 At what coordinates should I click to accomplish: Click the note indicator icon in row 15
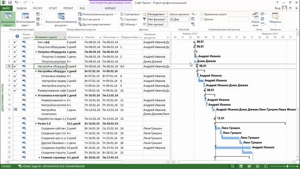pyautogui.click(x=15, y=109)
